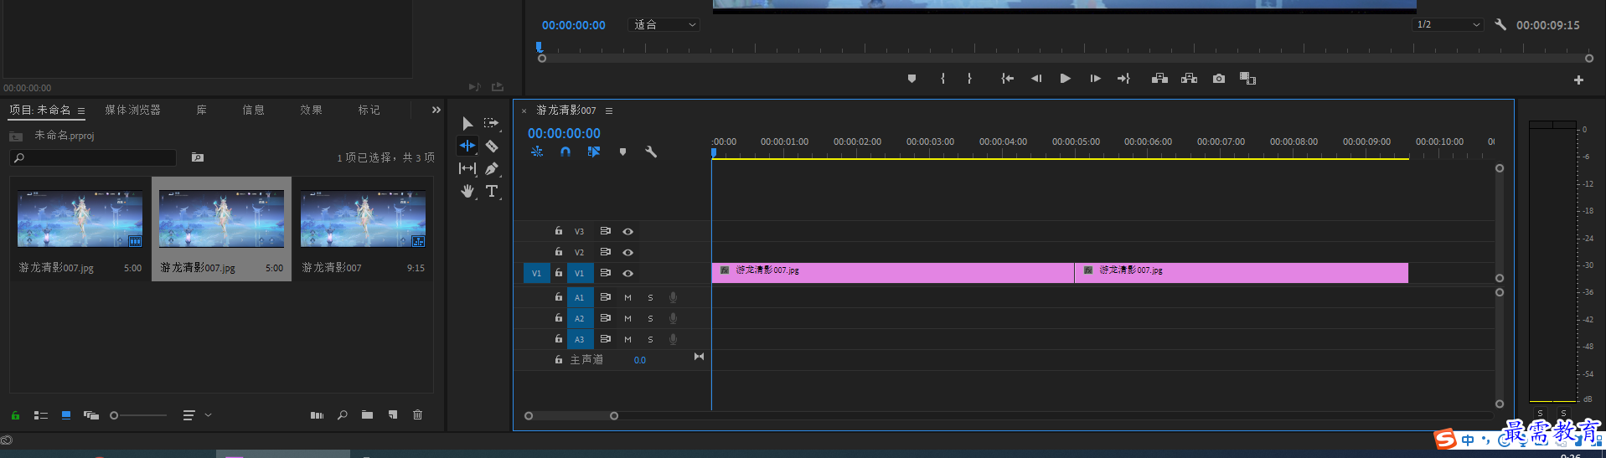Select the Razor tool
Screen dimensions: 1606x458
[492, 146]
